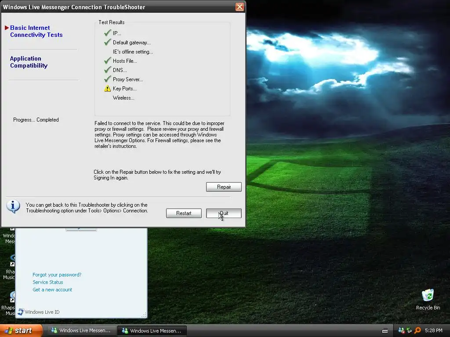450x337 pixels.
Task: Click the Test Results group label
Action: 111,22
